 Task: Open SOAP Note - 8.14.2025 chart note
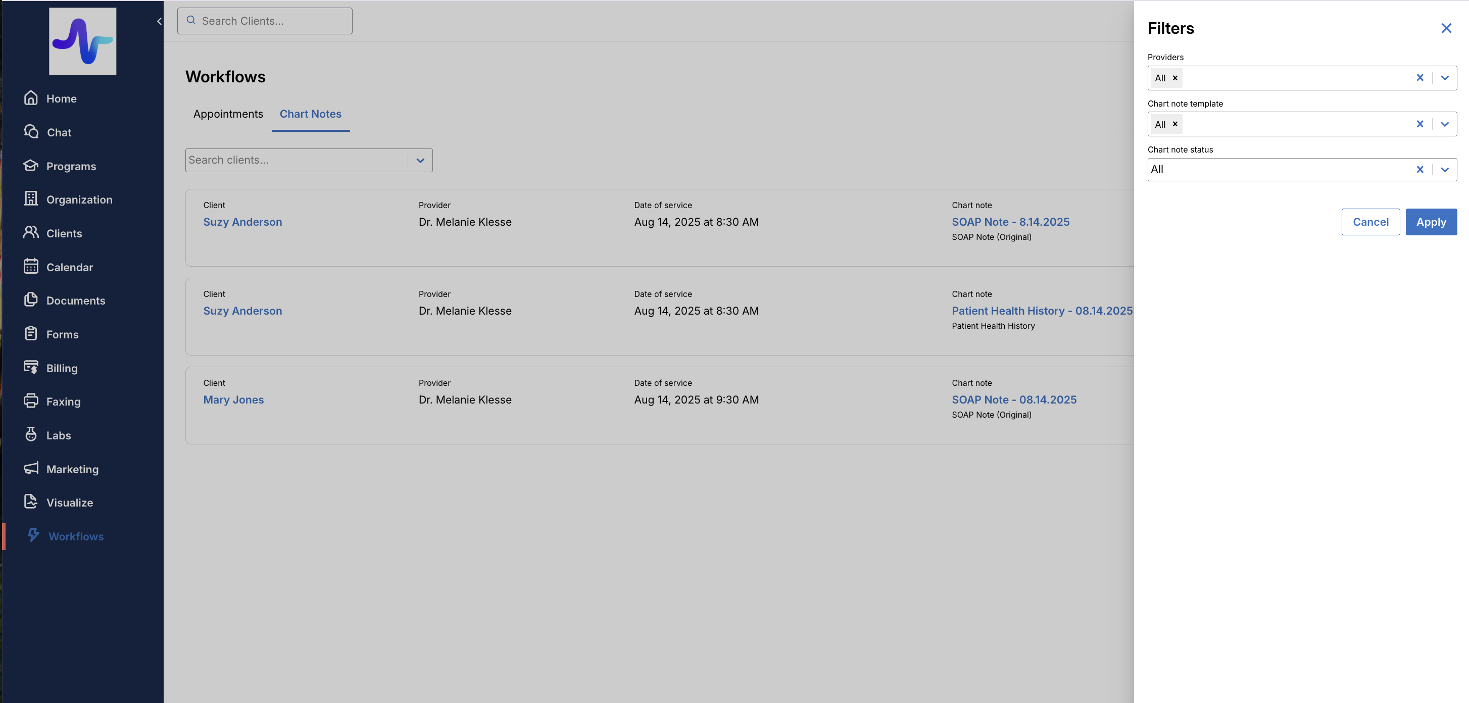1010,222
